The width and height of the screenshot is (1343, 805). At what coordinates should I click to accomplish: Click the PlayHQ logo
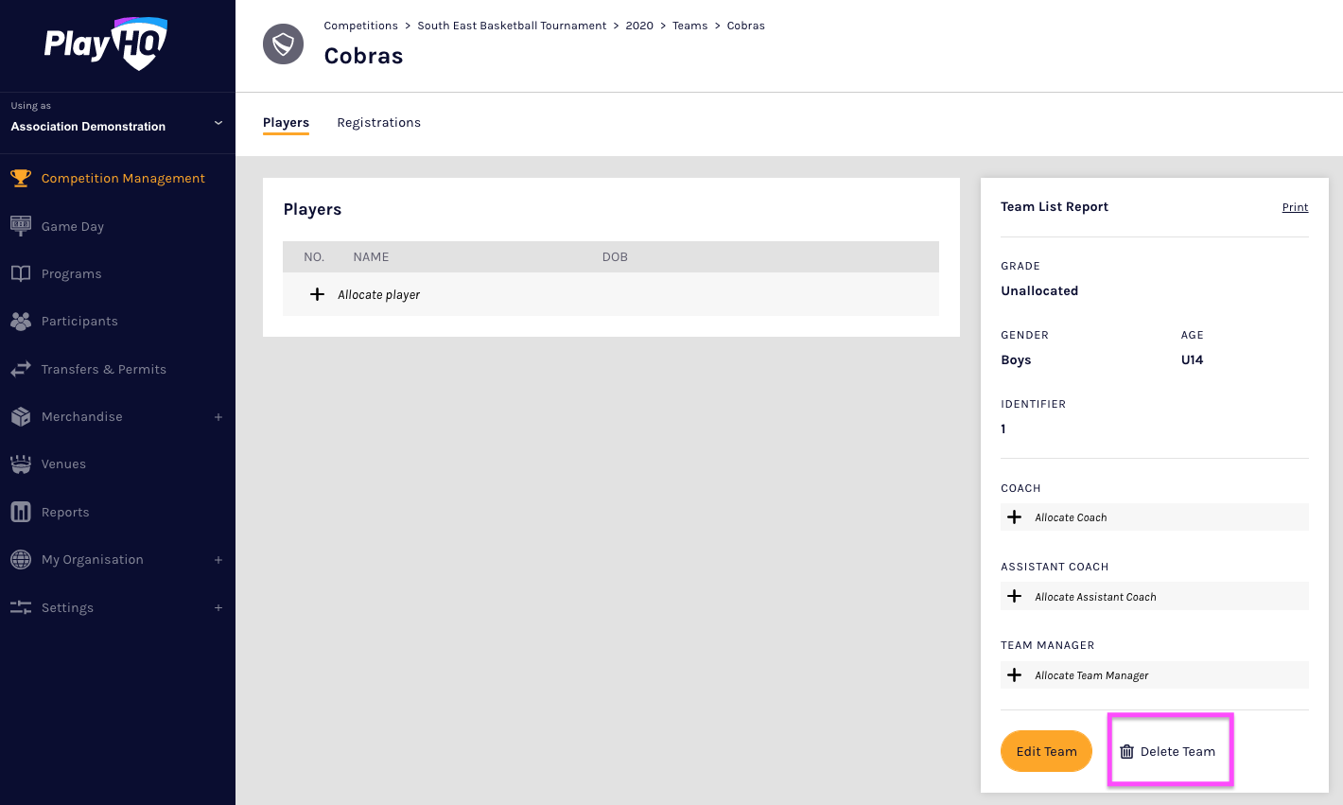(106, 44)
